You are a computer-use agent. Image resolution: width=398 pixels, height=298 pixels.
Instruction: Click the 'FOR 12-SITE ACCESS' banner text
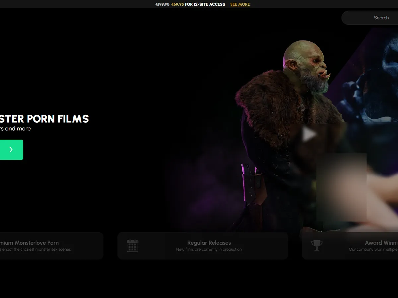[x=205, y=4]
